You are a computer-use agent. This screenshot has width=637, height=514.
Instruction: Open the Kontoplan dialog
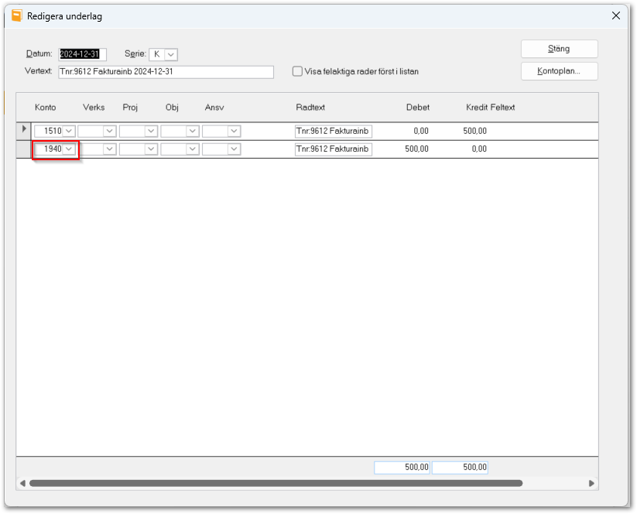559,71
